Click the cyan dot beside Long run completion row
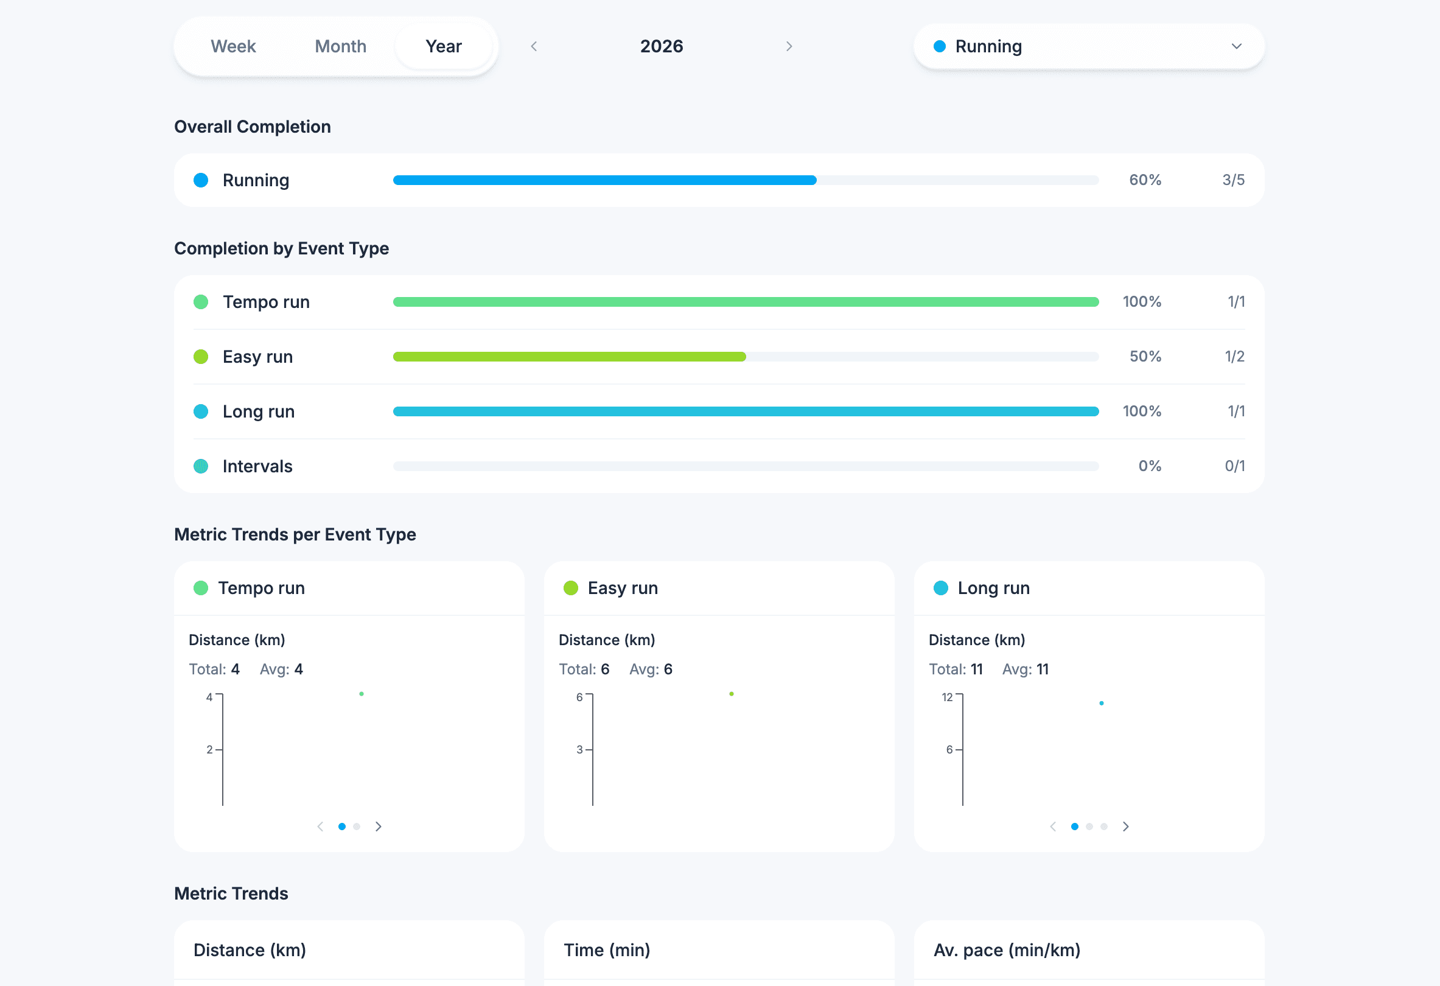Image resolution: width=1440 pixels, height=986 pixels. click(x=201, y=411)
